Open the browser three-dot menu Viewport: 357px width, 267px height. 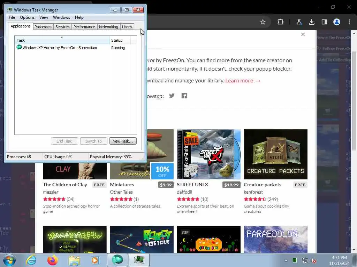coord(349,22)
